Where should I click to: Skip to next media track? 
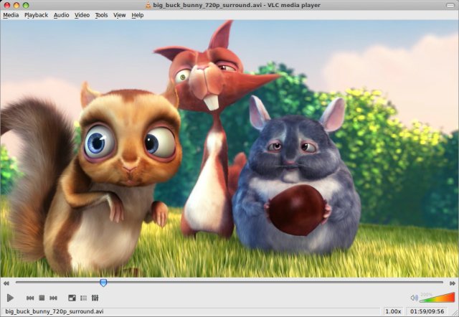[53, 298]
